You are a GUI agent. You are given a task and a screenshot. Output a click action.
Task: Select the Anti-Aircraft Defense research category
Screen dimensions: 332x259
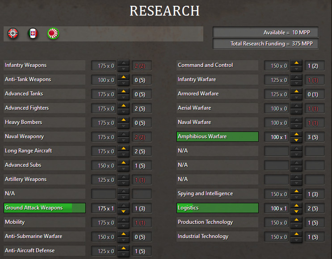tap(45, 251)
